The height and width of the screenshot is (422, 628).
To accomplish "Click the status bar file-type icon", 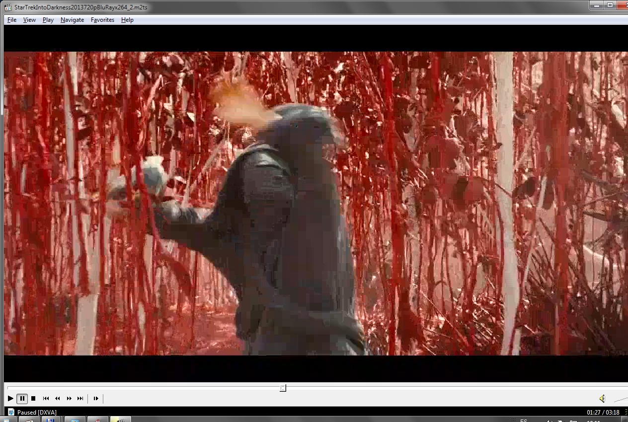I will [x=10, y=412].
